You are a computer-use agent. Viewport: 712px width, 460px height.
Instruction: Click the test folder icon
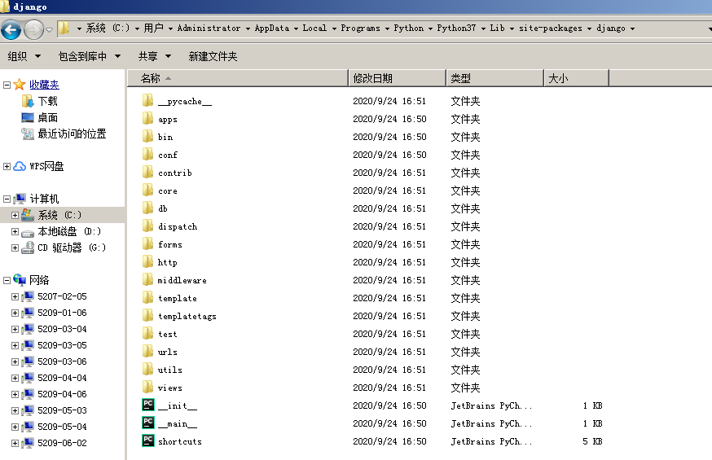coord(147,334)
